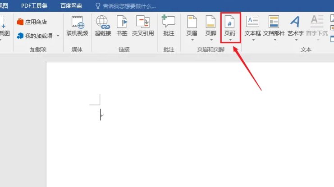Focus the Tell Me search box
334x187 pixels.
pyautogui.click(x=129, y=6)
